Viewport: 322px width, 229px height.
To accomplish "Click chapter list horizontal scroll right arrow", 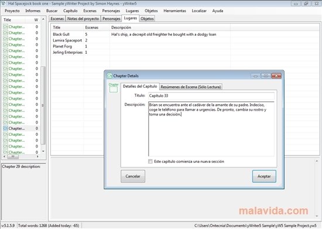I will (x=37, y=157).
